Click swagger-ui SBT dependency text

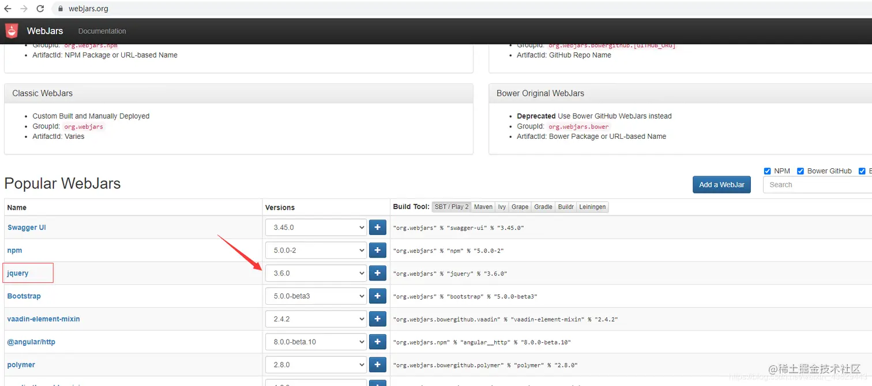[x=458, y=228]
